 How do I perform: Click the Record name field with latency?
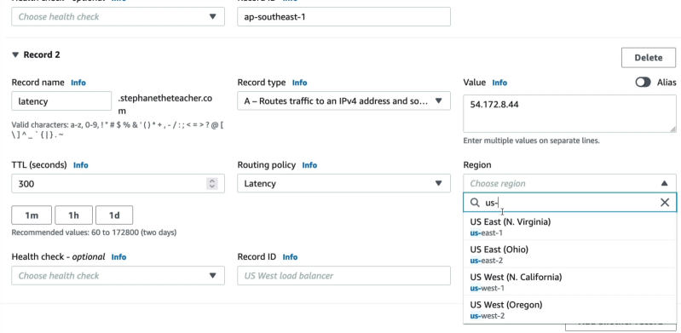point(61,101)
